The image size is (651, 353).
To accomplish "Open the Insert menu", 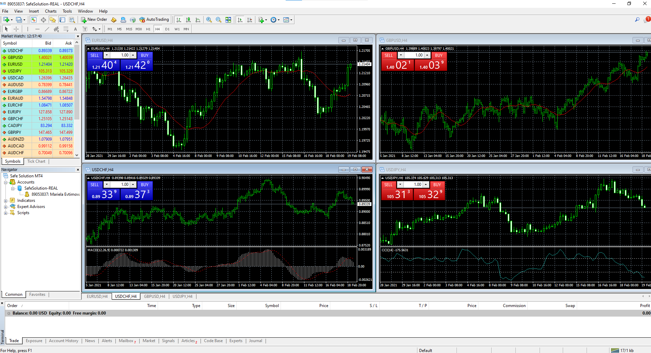I will 34,11.
